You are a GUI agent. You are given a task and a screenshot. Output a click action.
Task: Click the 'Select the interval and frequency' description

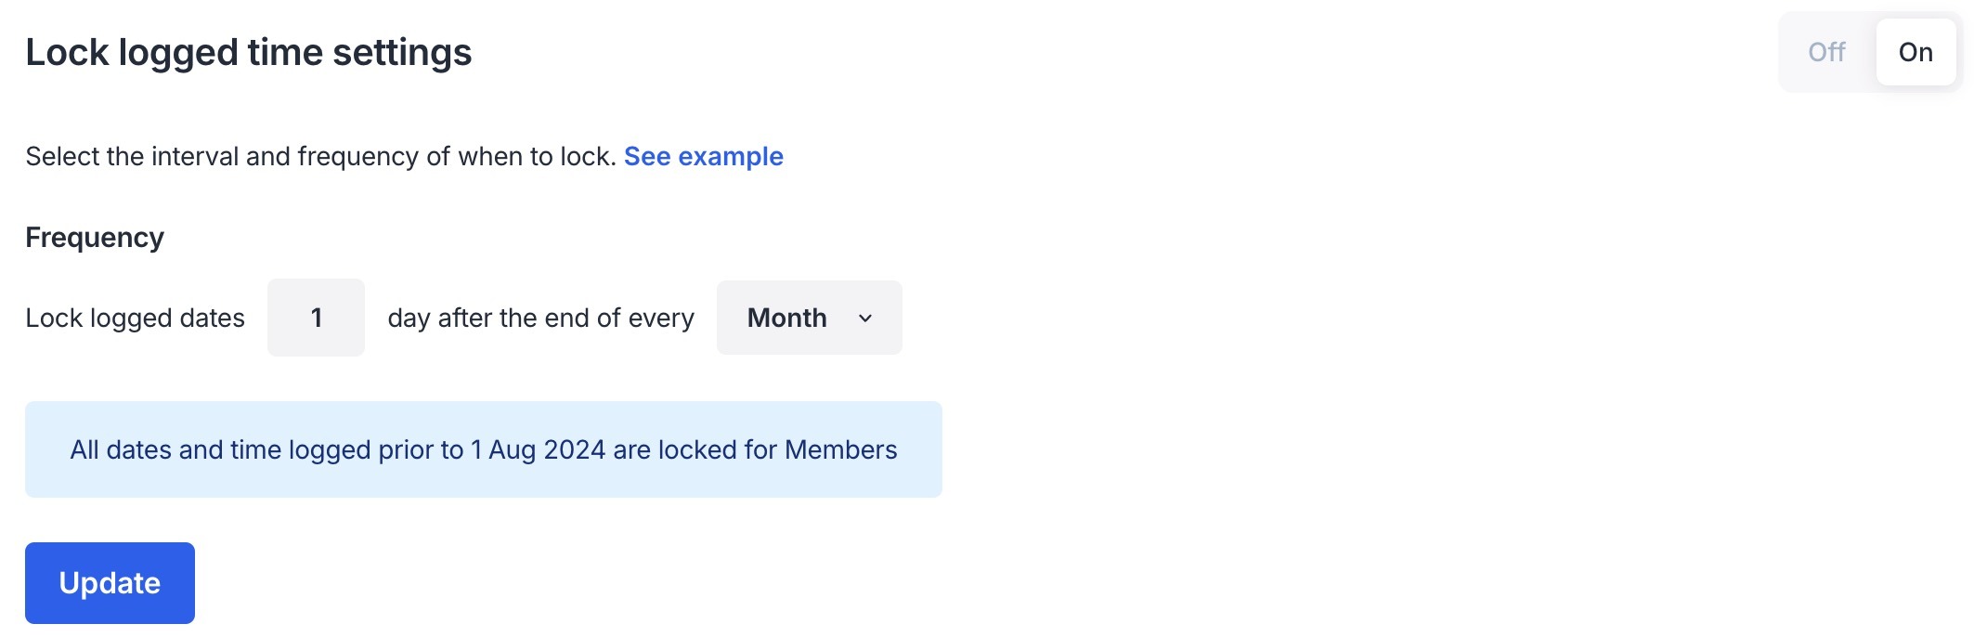point(320,156)
